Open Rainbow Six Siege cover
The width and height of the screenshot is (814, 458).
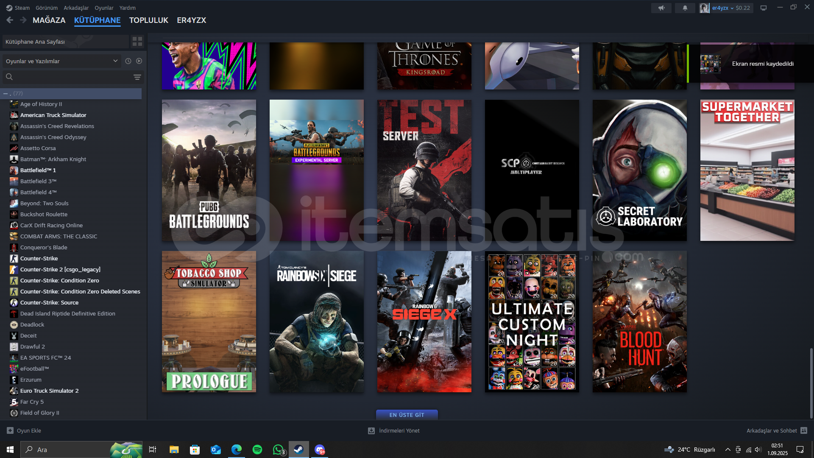pos(317,321)
